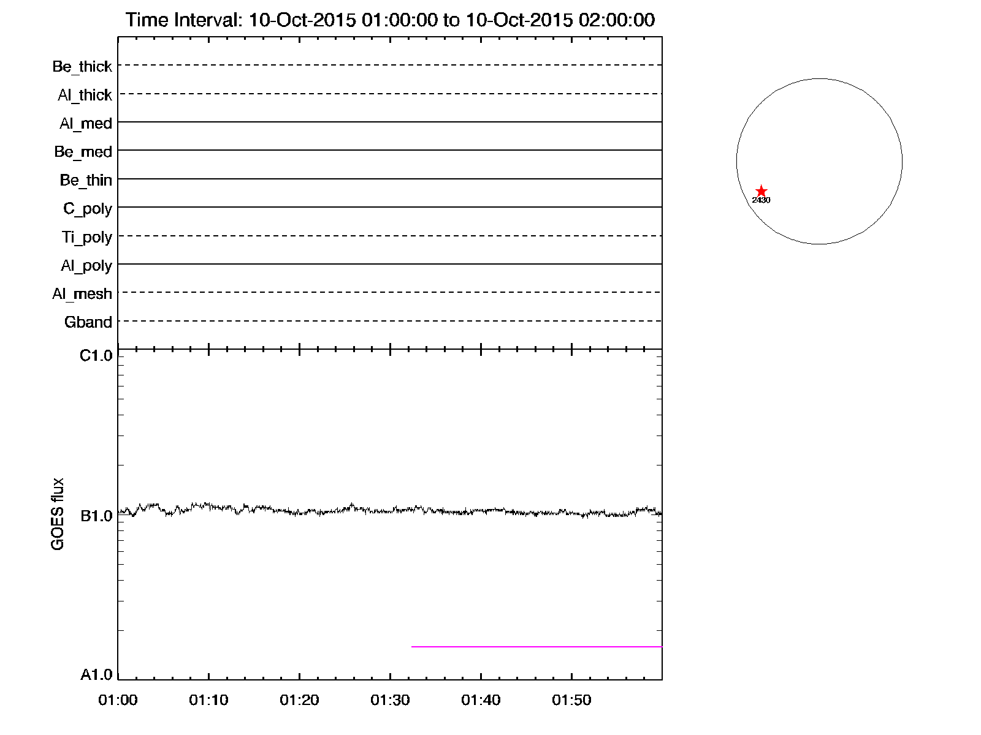Select the Al_med filter label
Image resolution: width=981 pixels, height=735 pixels.
86,123
